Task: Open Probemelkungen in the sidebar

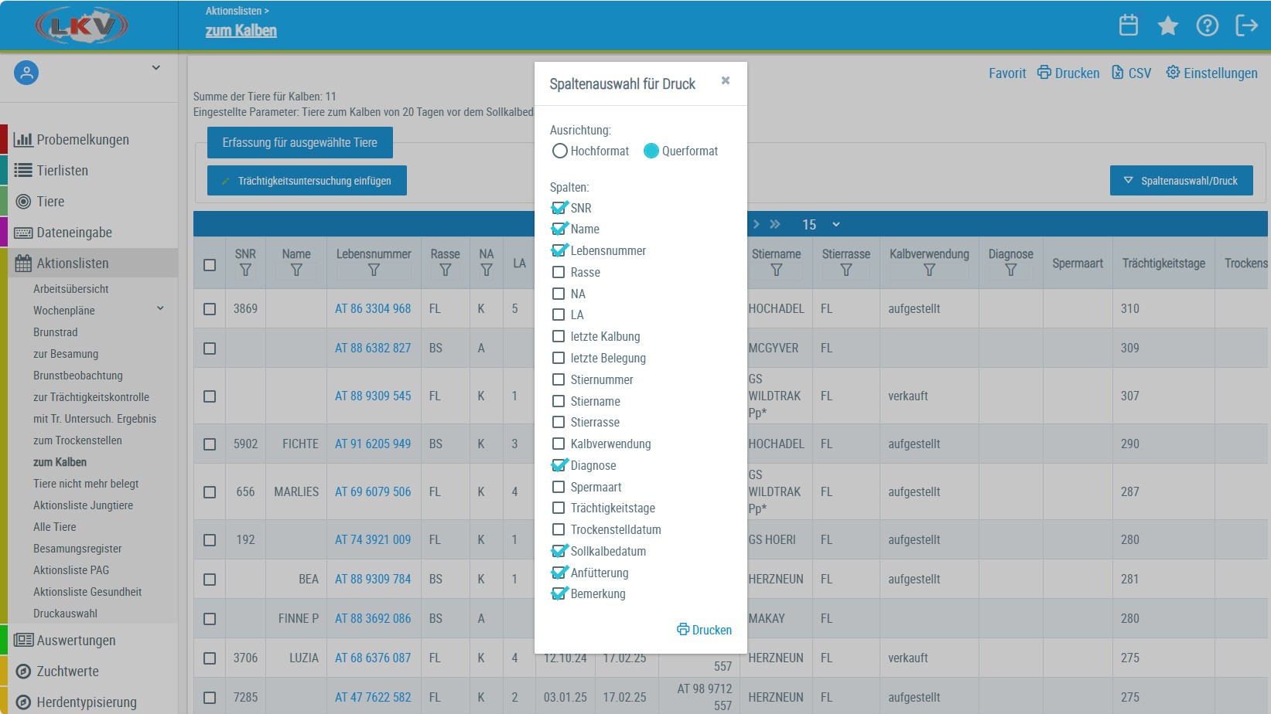Action: (82, 140)
